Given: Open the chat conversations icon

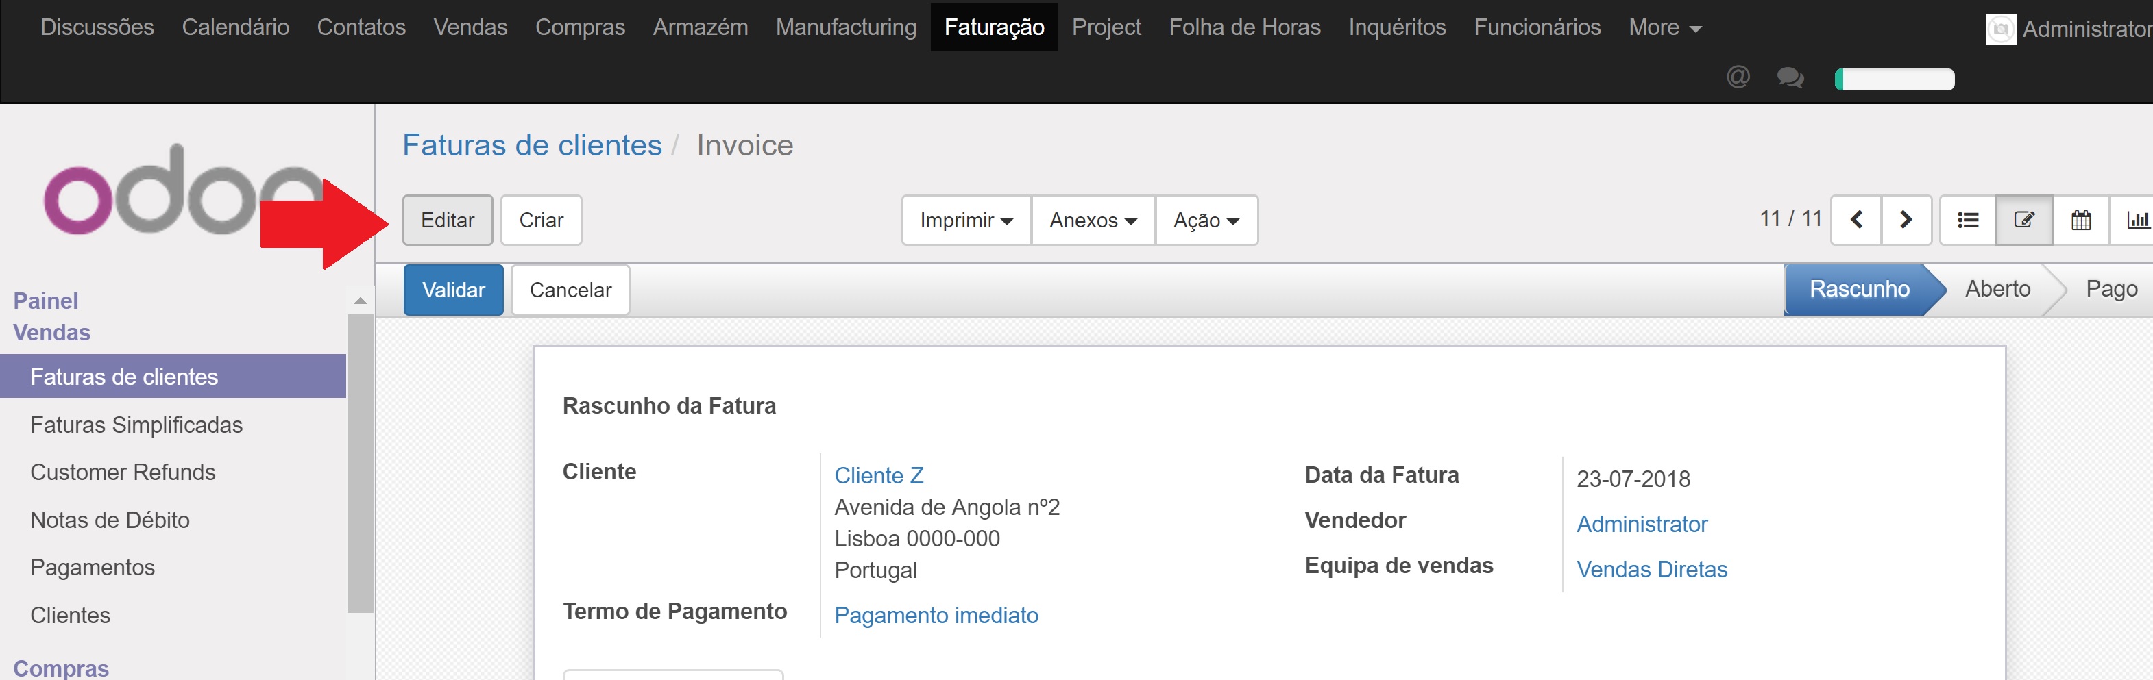Looking at the screenshot, I should (1790, 79).
